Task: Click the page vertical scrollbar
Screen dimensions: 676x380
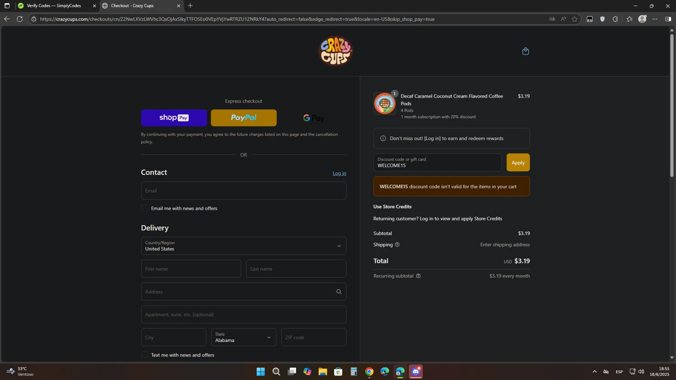Action: point(671,106)
